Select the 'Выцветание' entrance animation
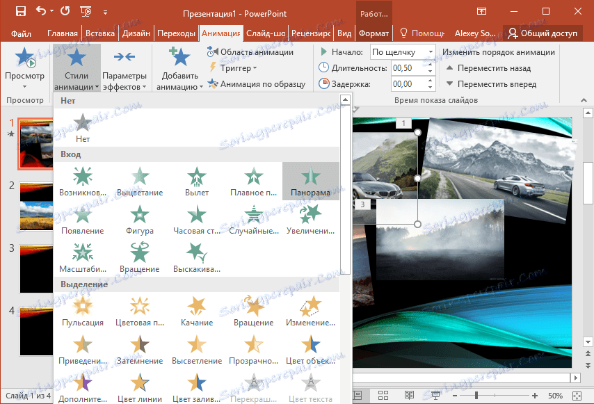This screenshot has height=404, width=594. [140, 178]
